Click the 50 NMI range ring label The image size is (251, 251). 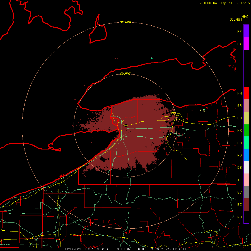125,74
